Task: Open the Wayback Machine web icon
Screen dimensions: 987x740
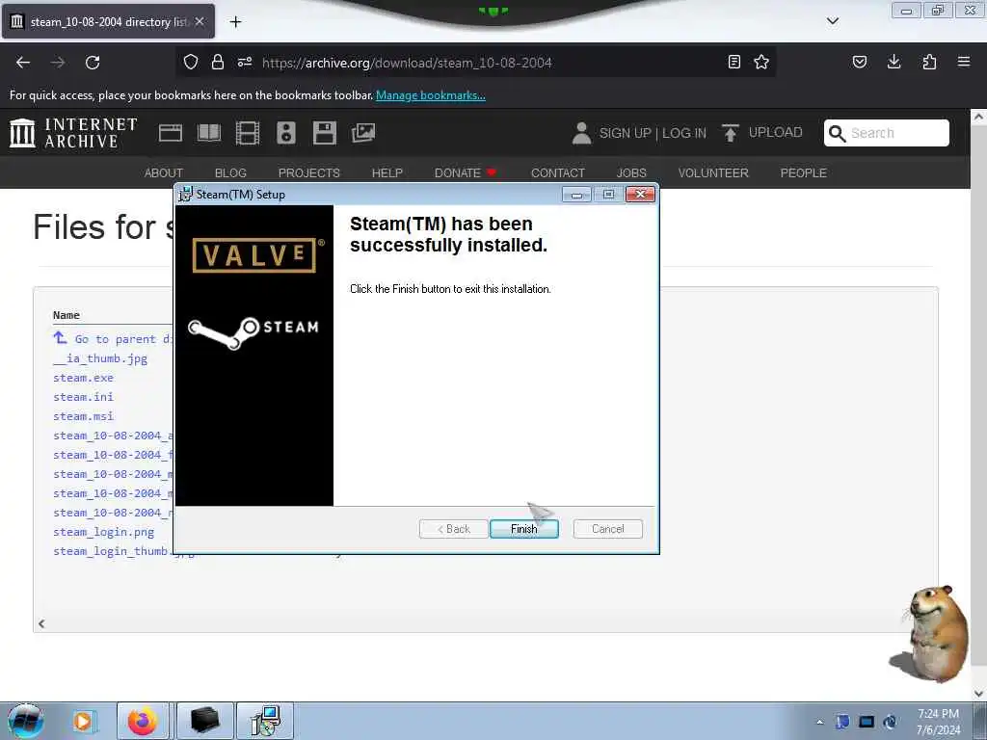Action: coord(171,133)
